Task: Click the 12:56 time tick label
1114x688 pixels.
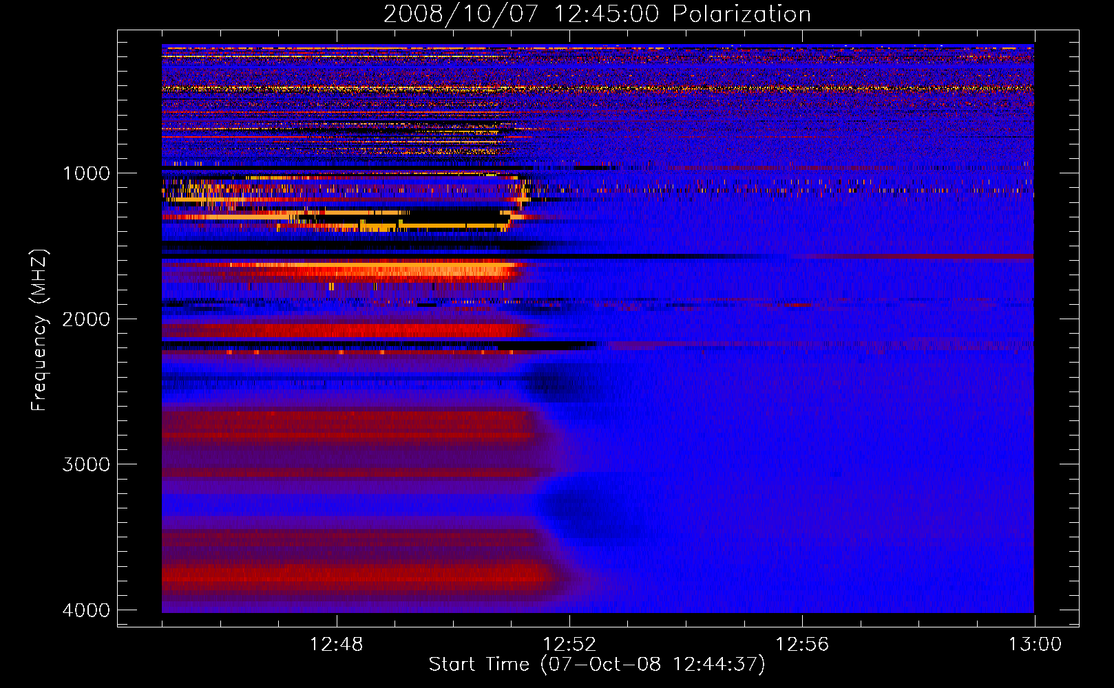Action: [x=802, y=645]
